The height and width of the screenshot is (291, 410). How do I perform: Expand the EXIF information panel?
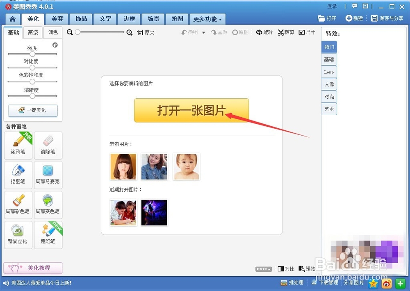(x=264, y=269)
